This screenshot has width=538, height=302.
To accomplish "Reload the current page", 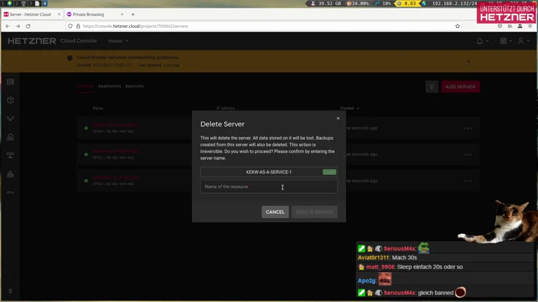I will click(x=28, y=26).
